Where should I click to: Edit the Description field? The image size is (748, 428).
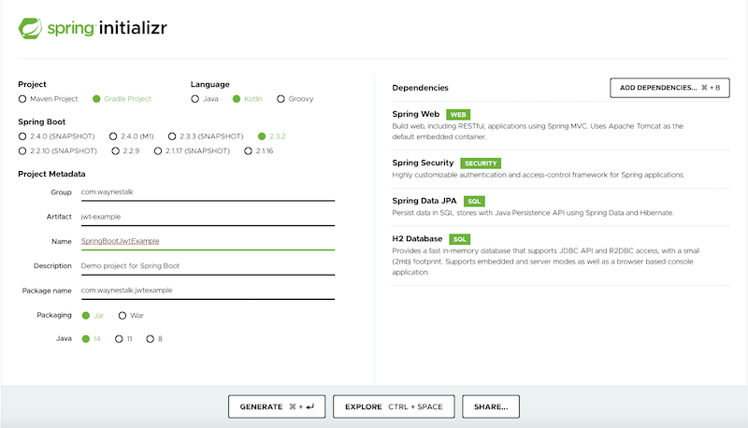coord(208,266)
